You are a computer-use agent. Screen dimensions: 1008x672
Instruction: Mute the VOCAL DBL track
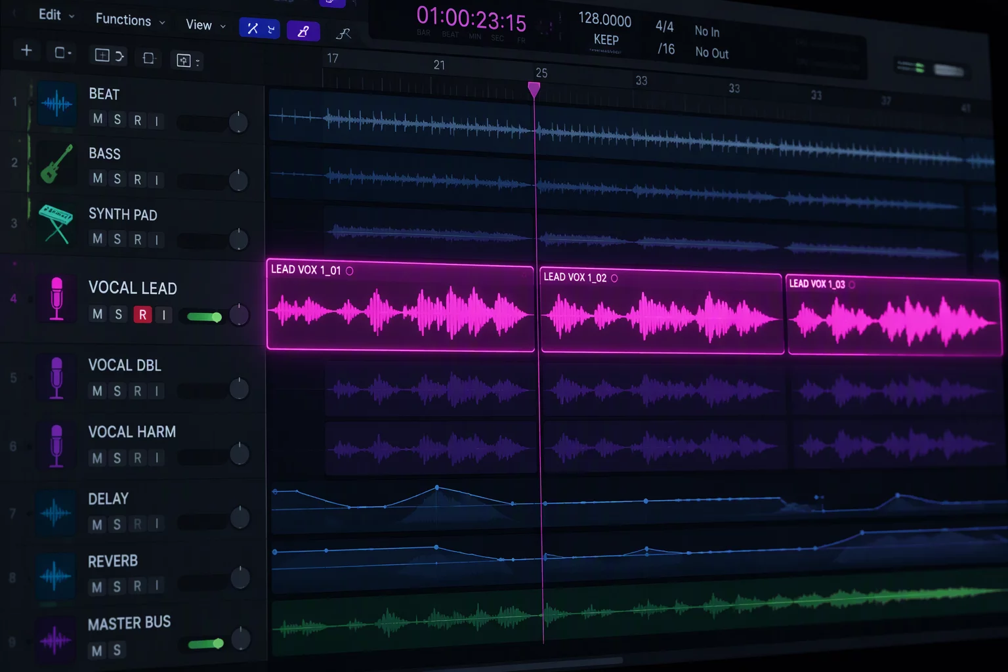(98, 391)
